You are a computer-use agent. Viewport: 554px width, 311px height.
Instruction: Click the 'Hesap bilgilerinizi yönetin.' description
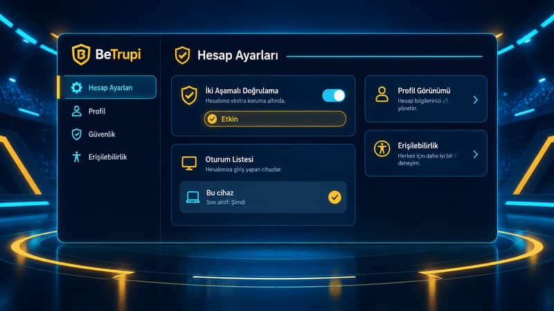click(423, 104)
